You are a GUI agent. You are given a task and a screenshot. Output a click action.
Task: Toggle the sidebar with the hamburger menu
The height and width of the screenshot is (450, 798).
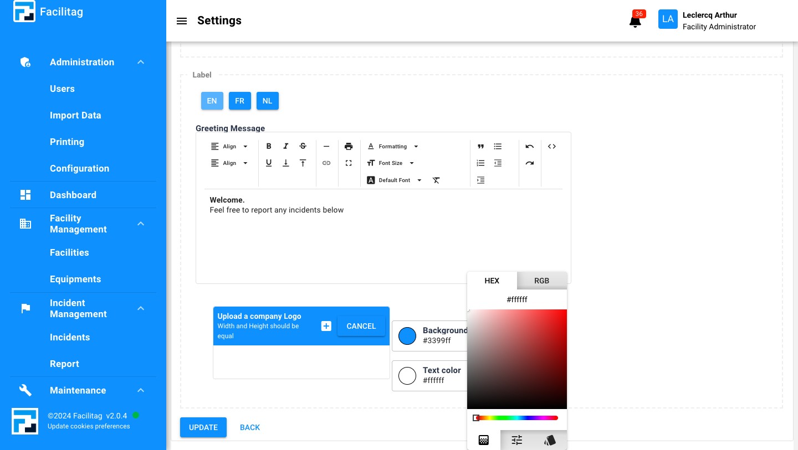pos(182,21)
